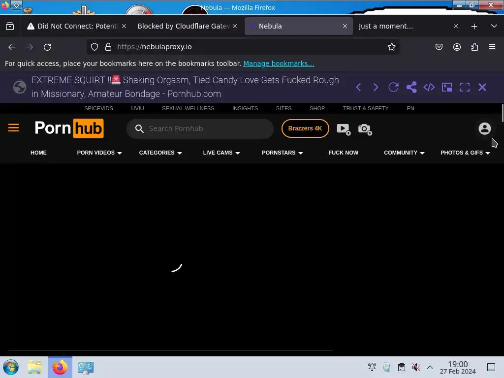The height and width of the screenshot is (378, 504).
Task: Go back using Nebula's purple left arrow
Action: point(358,87)
